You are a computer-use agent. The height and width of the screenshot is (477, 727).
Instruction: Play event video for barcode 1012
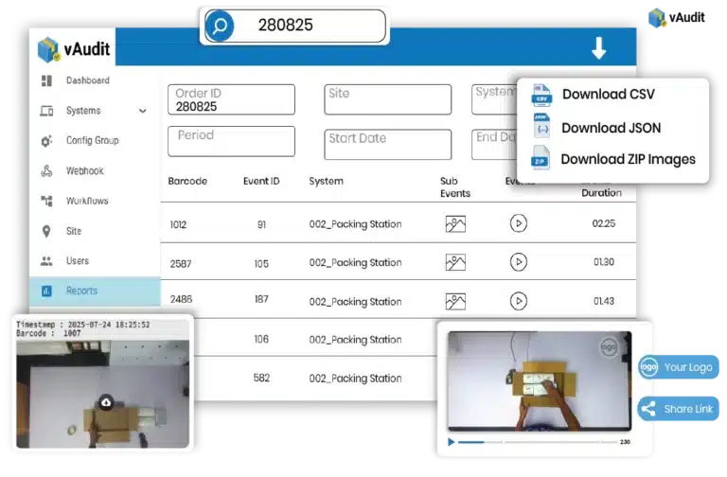(x=519, y=223)
